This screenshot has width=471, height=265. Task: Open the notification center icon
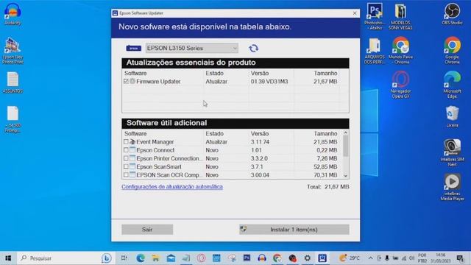coord(459,258)
